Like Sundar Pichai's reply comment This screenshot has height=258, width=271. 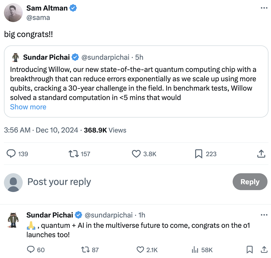[x=140, y=250]
